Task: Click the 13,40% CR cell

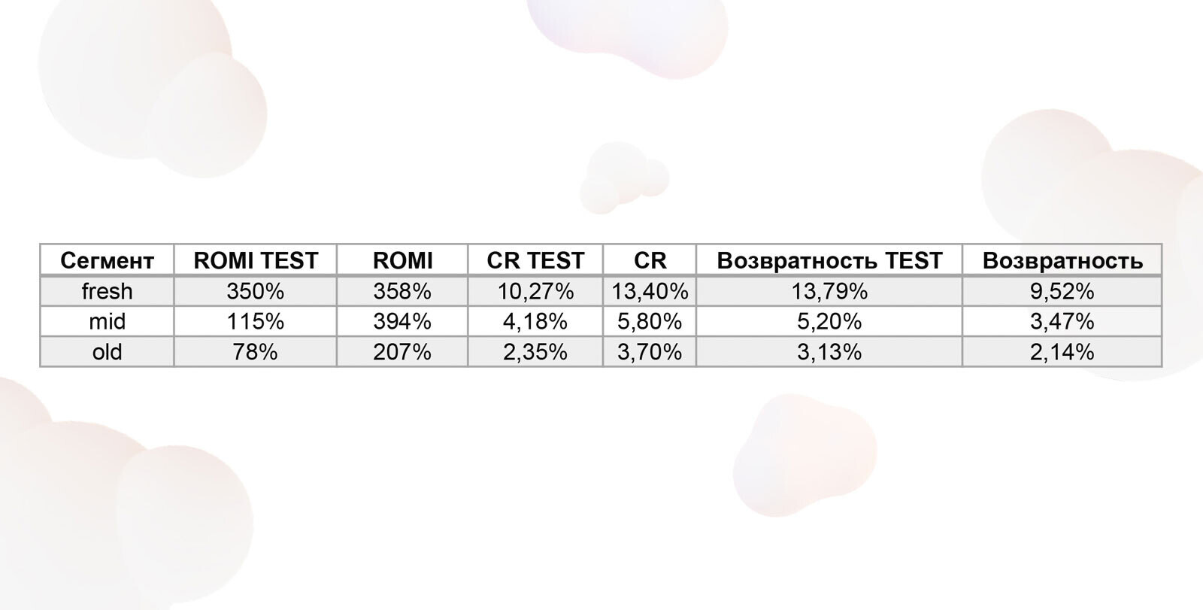Action: point(650,291)
